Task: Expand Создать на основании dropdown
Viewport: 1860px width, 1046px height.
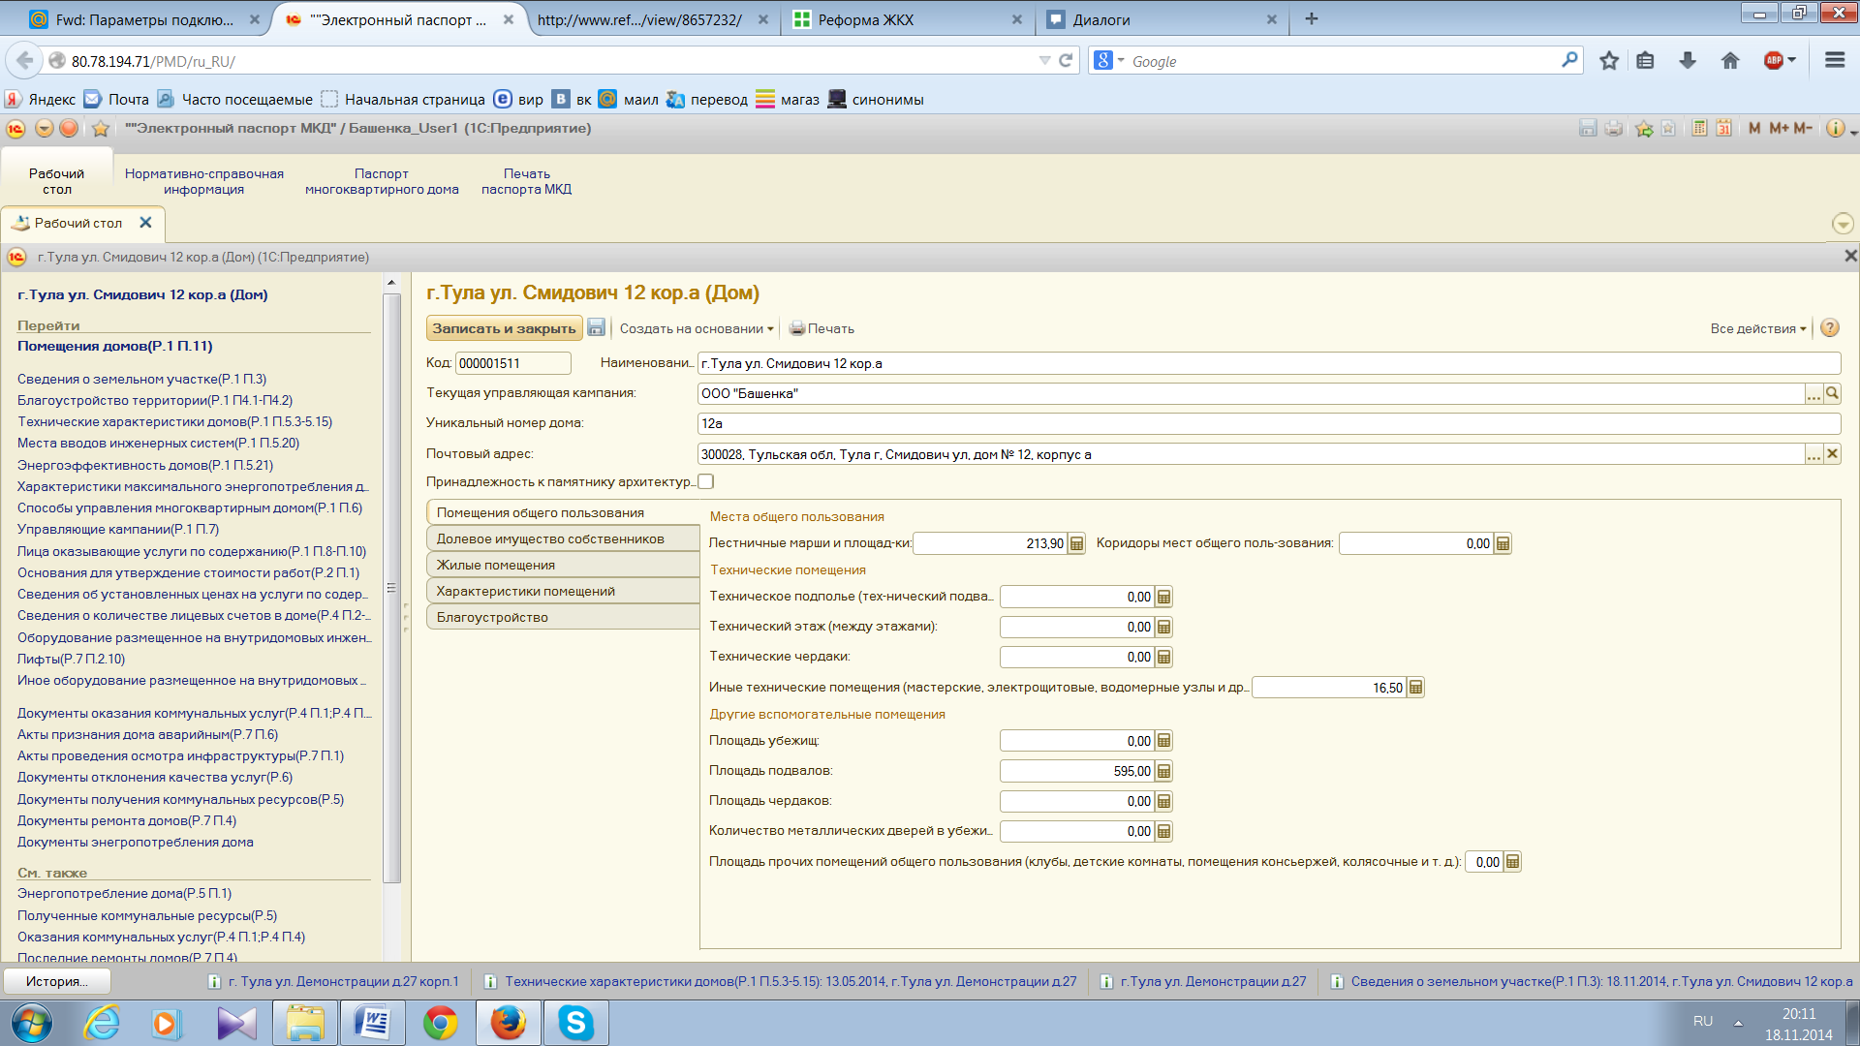Action: click(x=697, y=328)
